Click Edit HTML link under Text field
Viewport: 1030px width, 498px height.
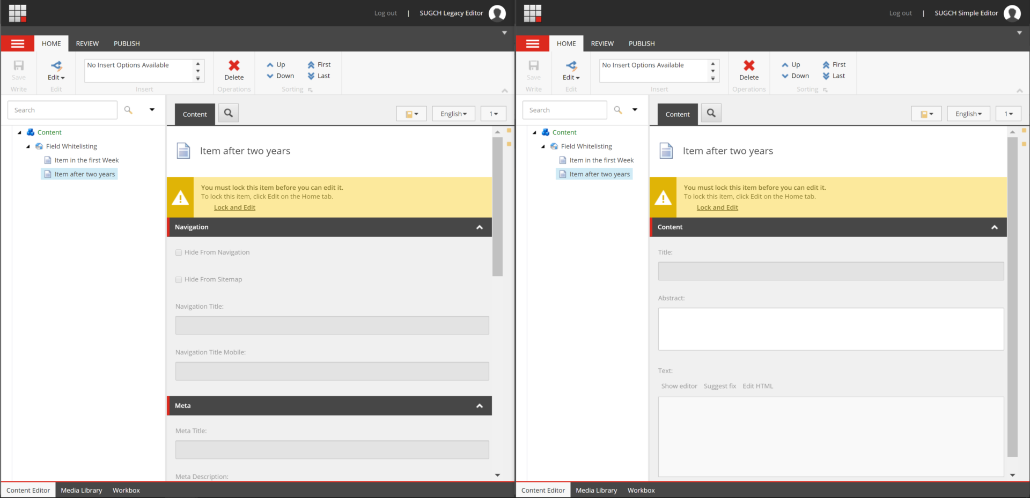(758, 386)
